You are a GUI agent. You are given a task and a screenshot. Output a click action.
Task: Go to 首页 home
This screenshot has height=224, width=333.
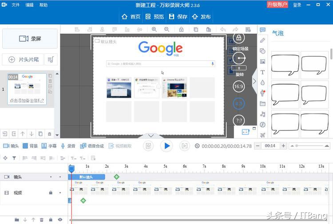pyautogui.click(x=131, y=16)
